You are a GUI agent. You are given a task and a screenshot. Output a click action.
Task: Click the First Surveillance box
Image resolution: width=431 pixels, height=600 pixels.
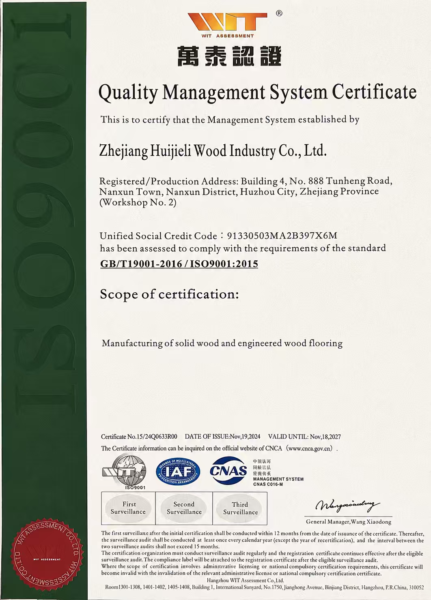[x=128, y=508]
